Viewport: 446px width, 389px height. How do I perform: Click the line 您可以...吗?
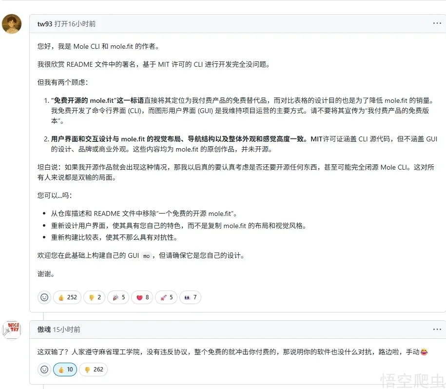(x=55, y=195)
